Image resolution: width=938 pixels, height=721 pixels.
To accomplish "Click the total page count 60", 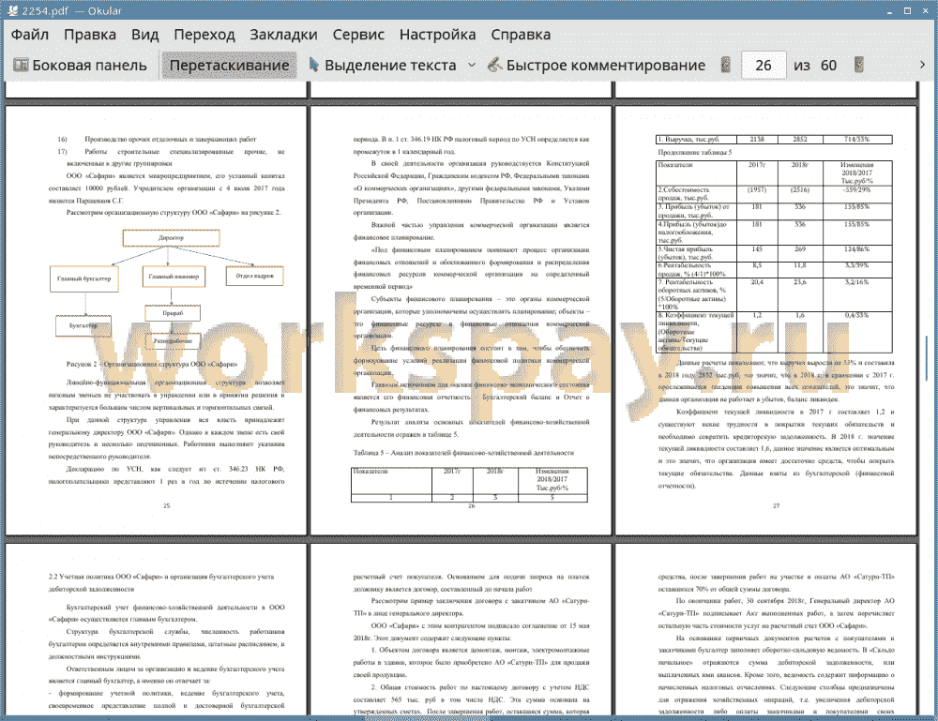I will pos(828,66).
